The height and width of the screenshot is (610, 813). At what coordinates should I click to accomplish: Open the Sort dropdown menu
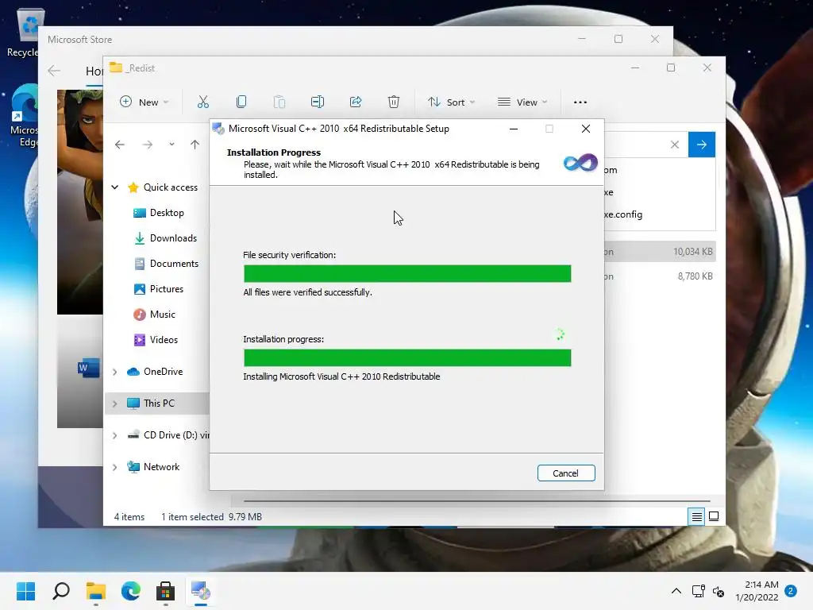[451, 102]
